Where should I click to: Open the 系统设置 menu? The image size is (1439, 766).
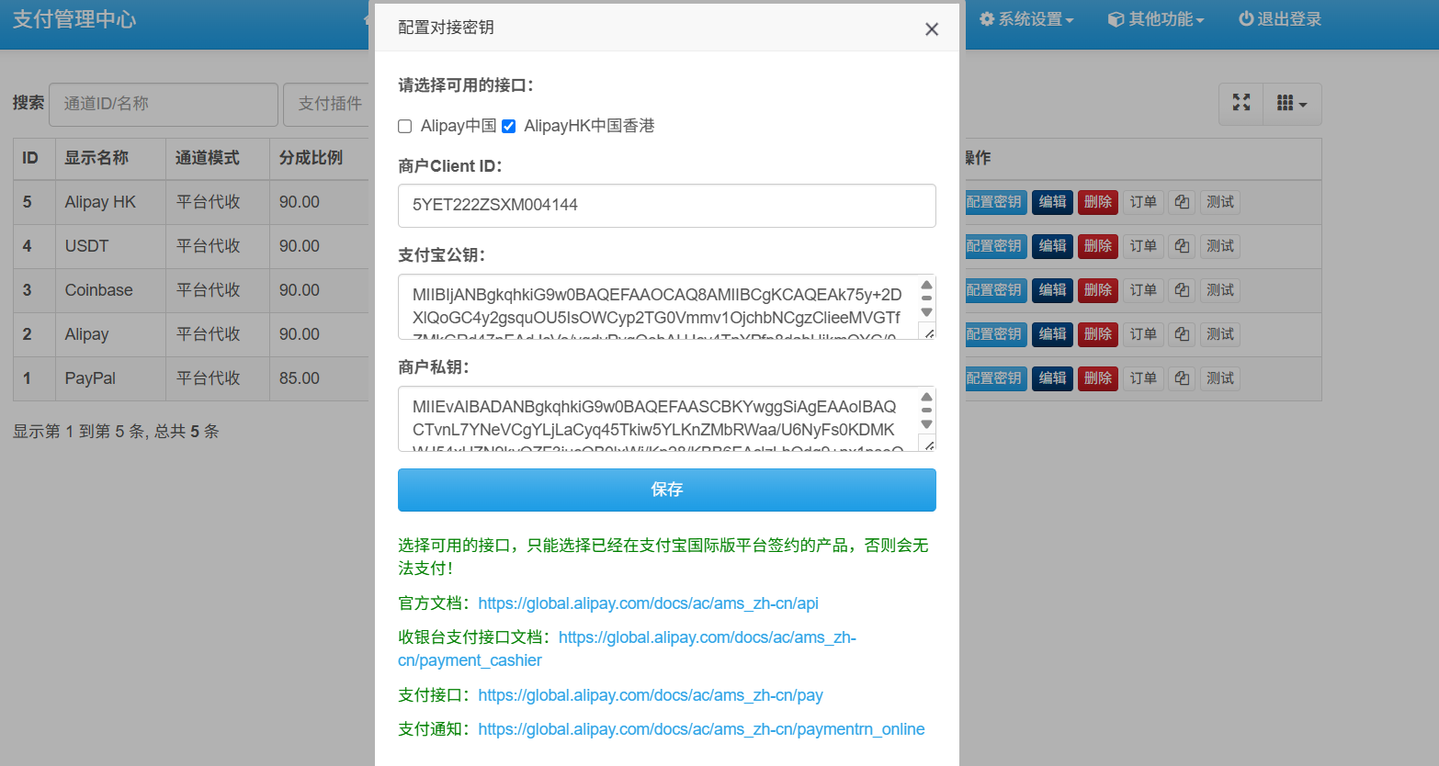[1026, 19]
